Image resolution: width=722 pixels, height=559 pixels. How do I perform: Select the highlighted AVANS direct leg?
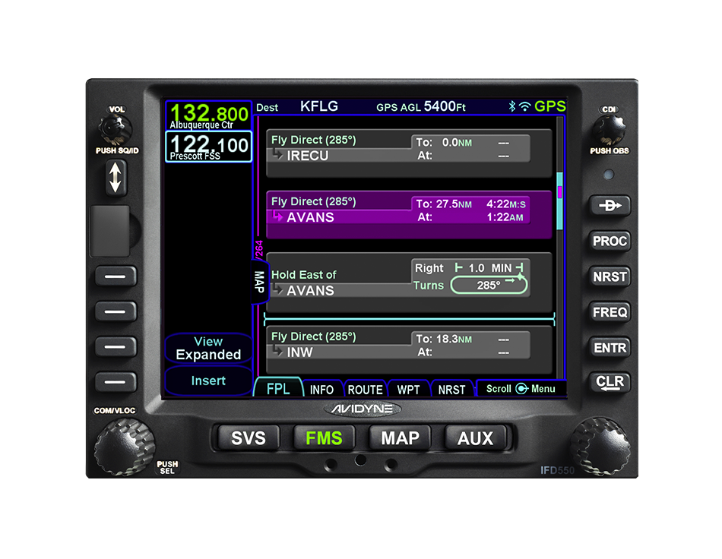(x=409, y=215)
